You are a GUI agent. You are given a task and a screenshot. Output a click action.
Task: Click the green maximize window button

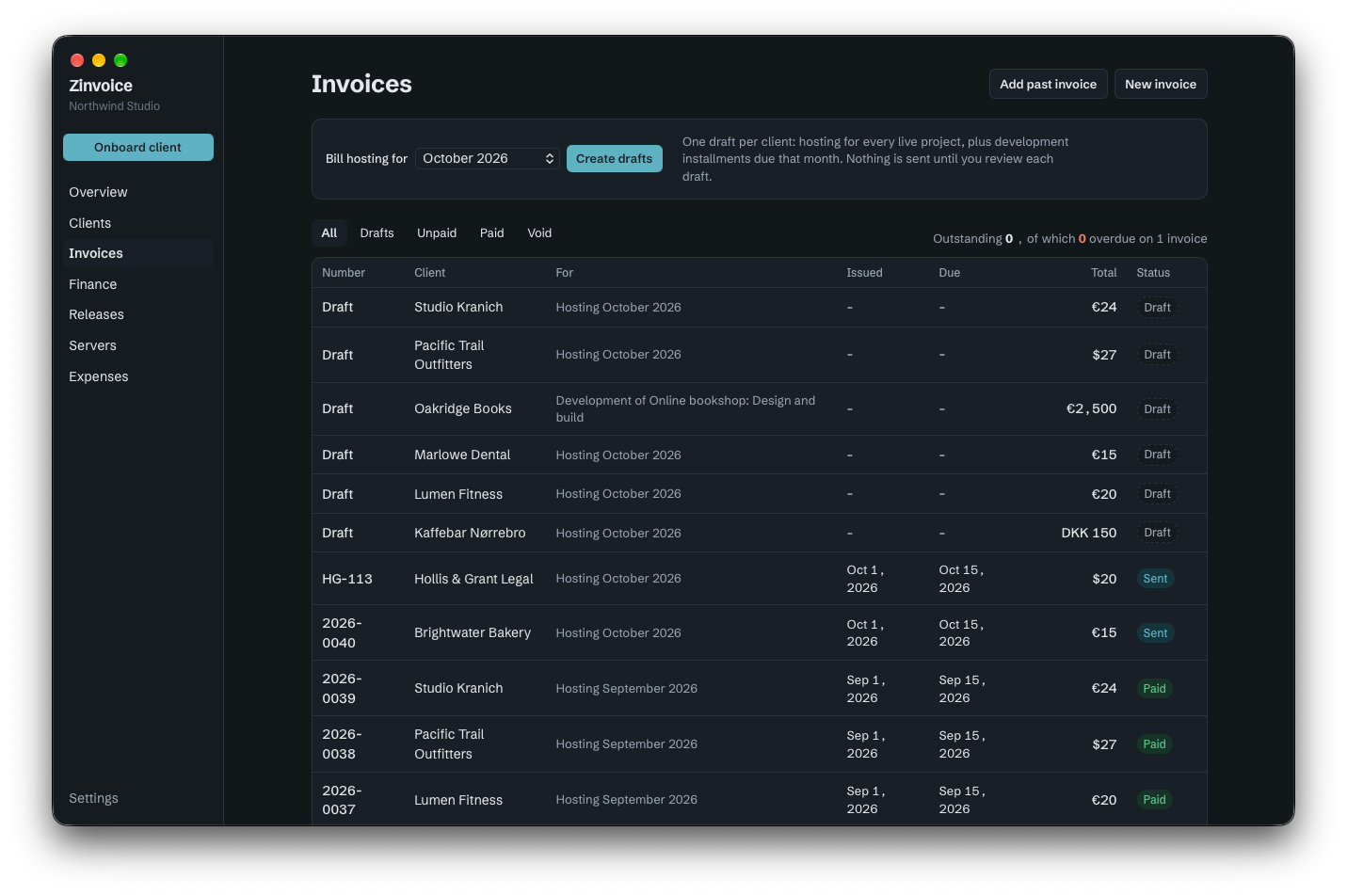(x=120, y=60)
